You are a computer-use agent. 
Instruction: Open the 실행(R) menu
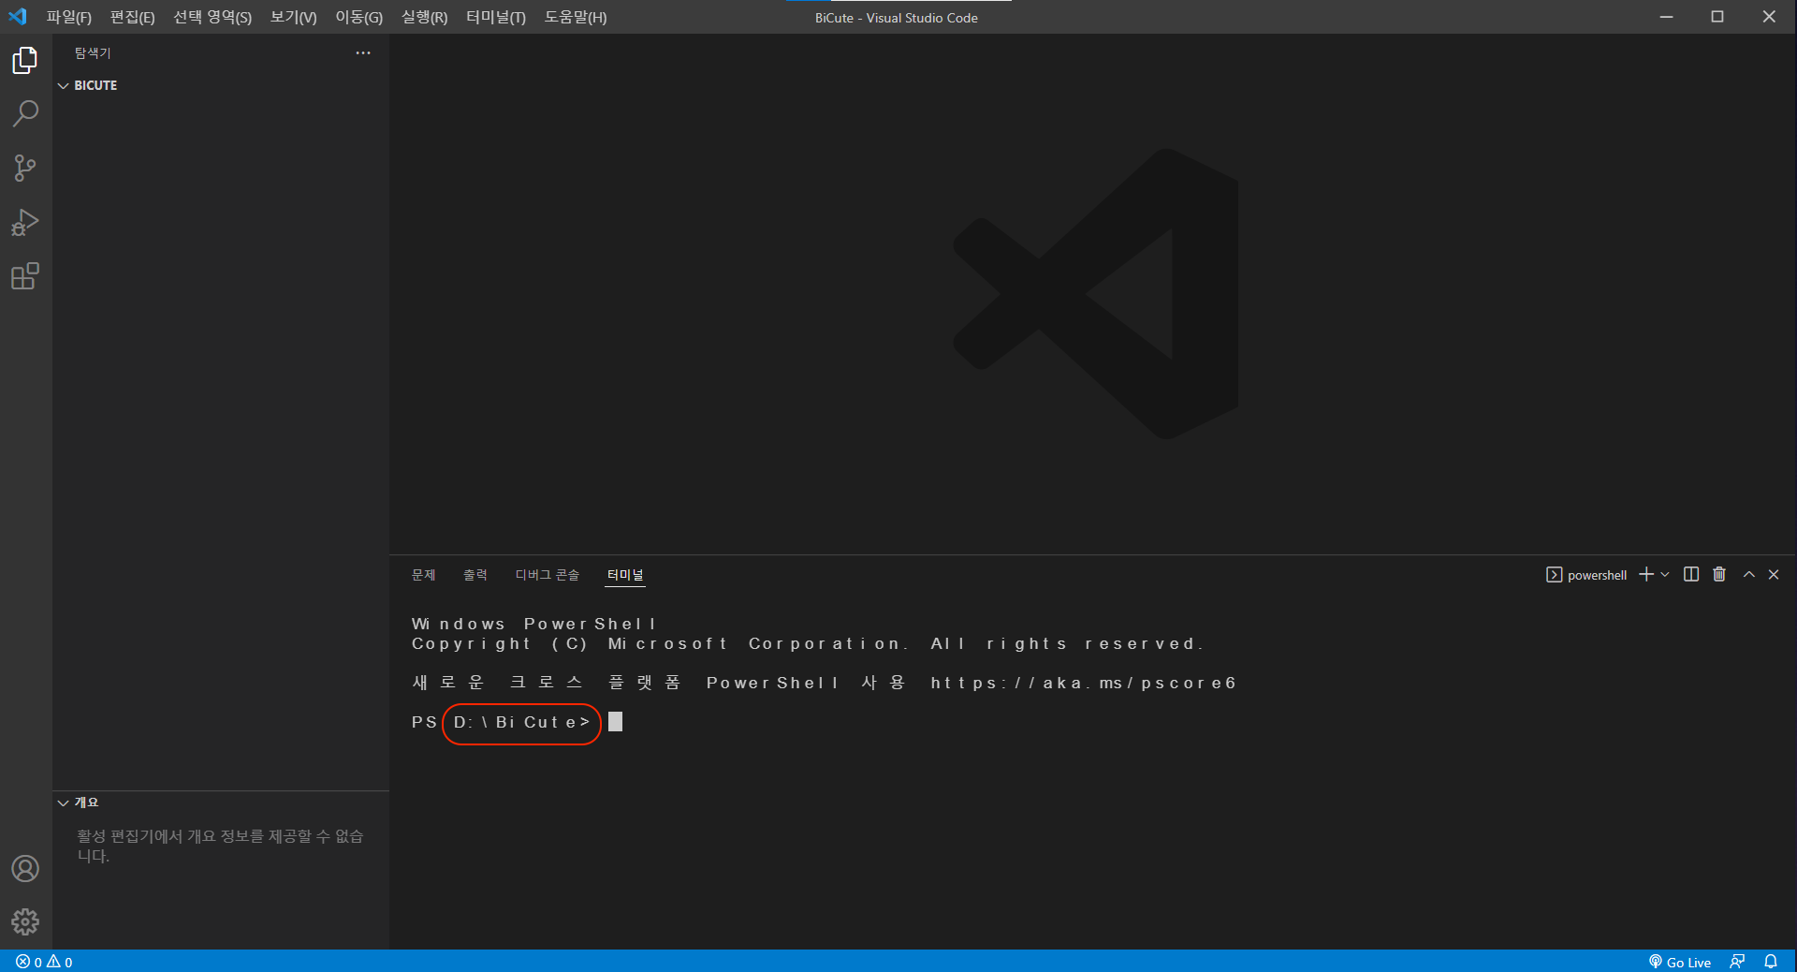tap(425, 17)
